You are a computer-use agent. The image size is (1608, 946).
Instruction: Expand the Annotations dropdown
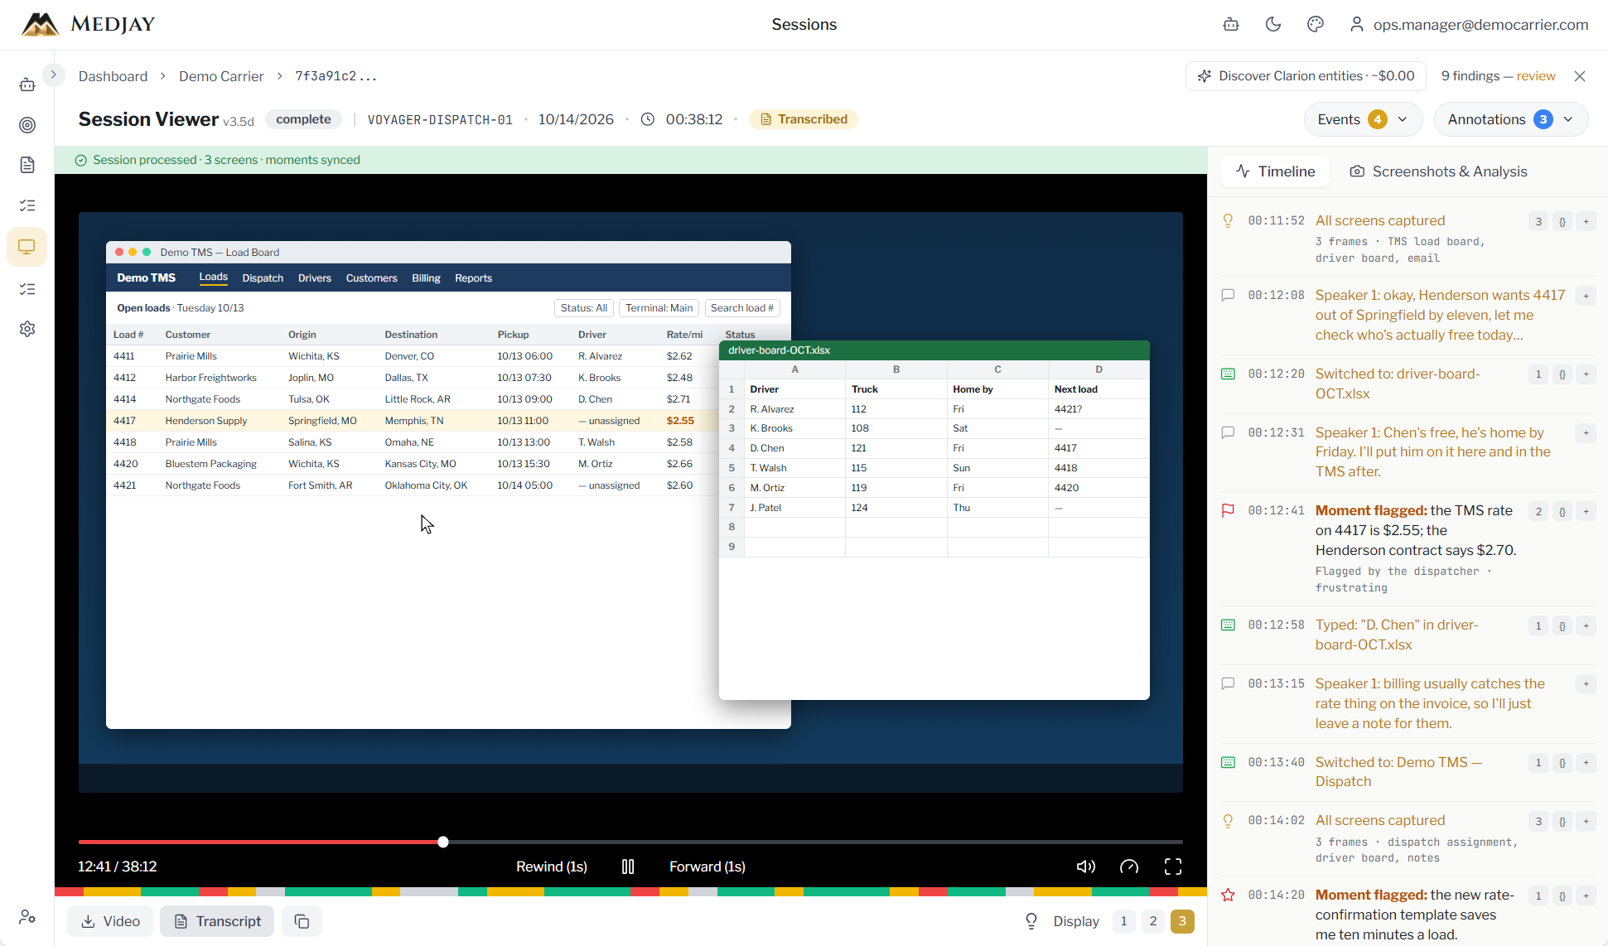1510,119
